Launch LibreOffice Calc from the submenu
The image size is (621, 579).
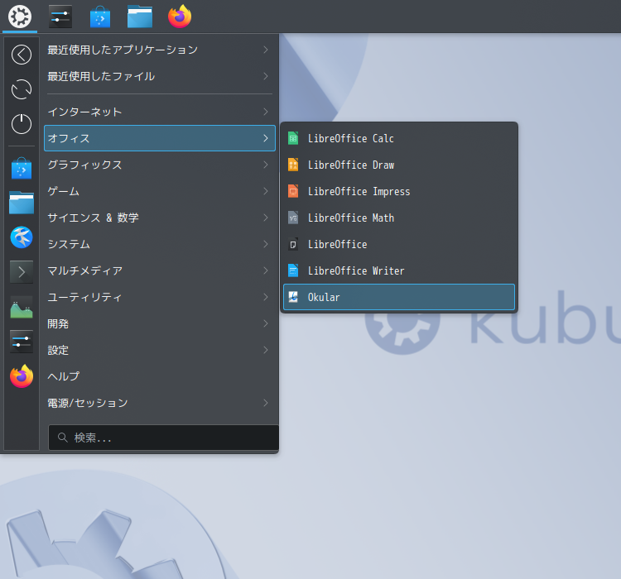[399, 138]
